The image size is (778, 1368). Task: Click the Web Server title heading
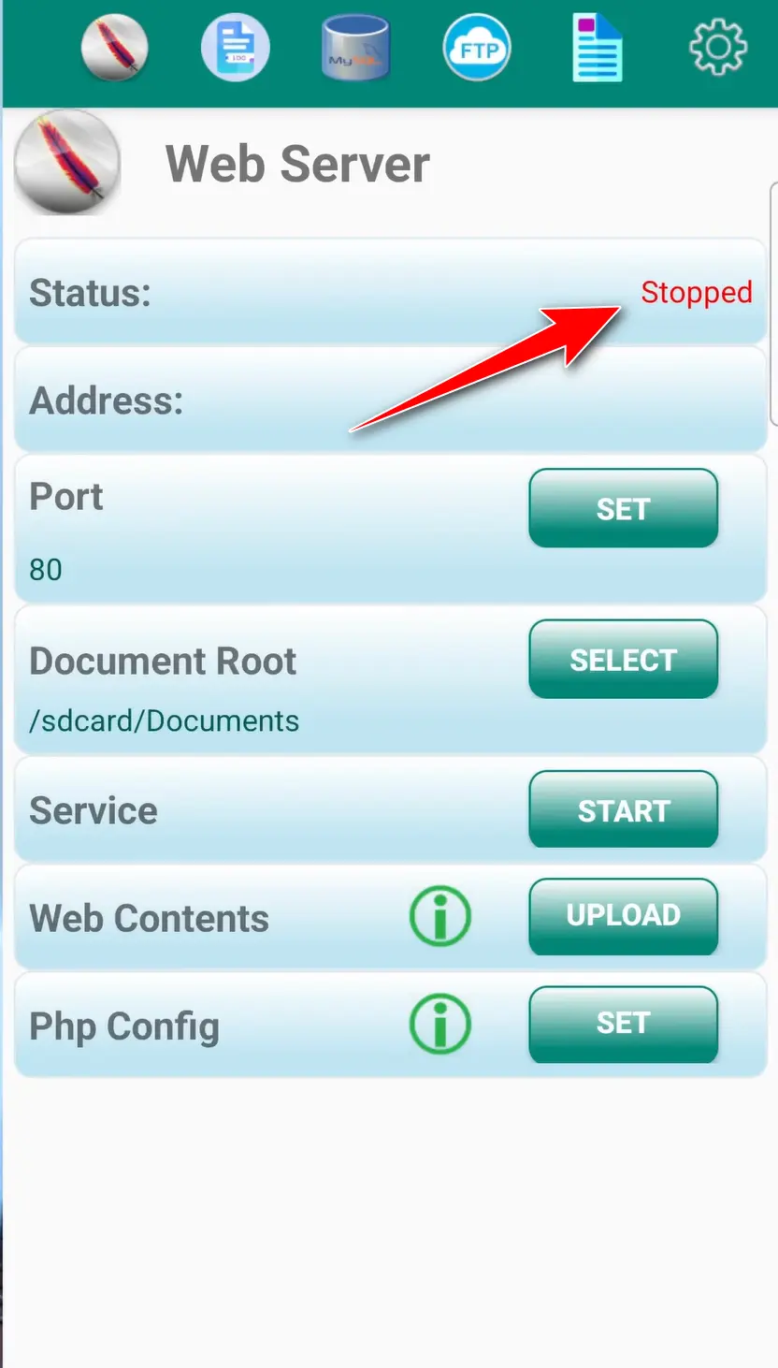[297, 164]
